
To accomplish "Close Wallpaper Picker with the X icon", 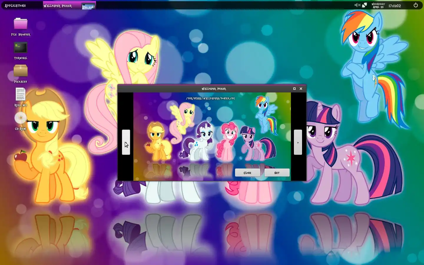I will (x=301, y=89).
